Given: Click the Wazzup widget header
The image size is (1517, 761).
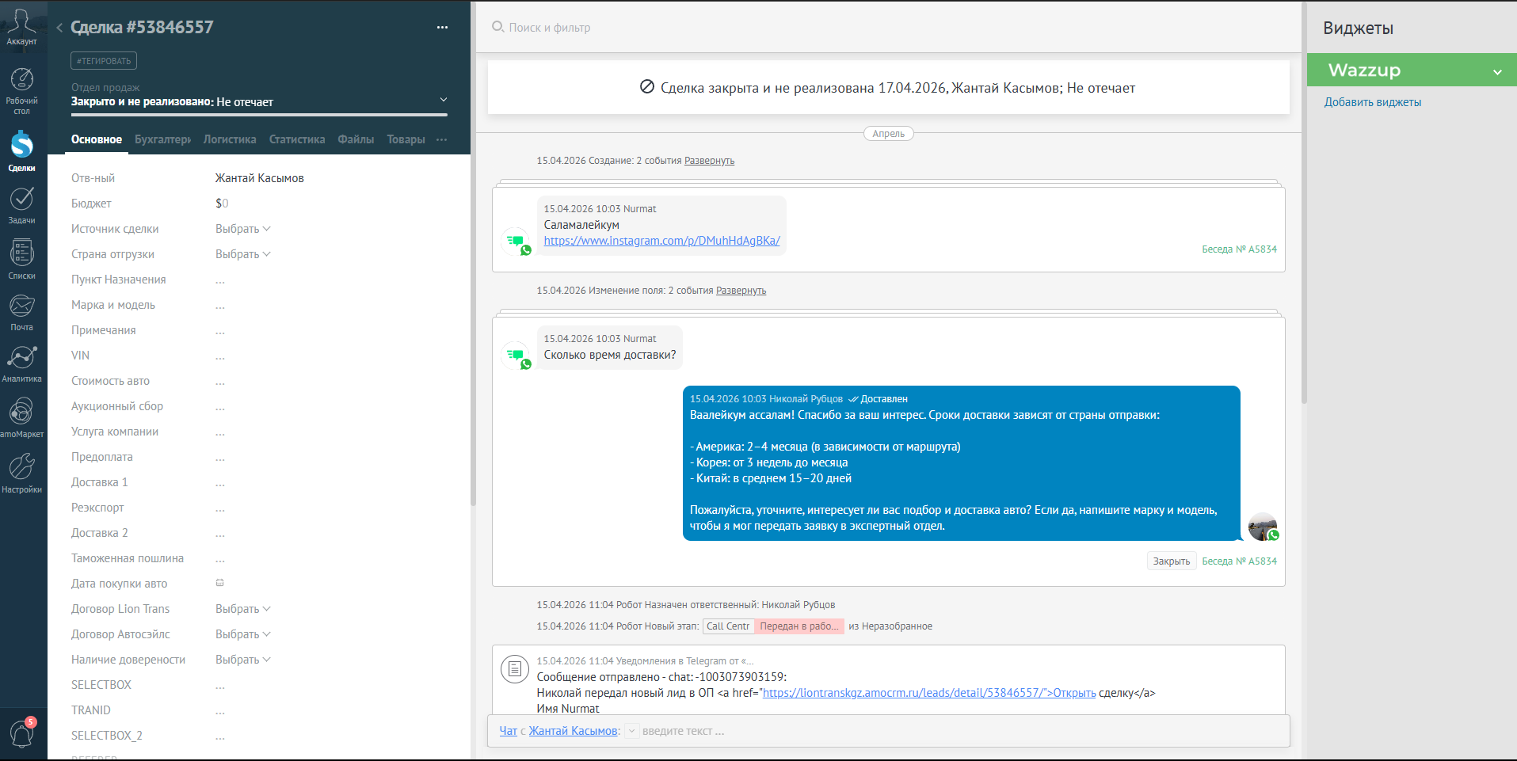Looking at the screenshot, I should pyautogui.click(x=1412, y=70).
